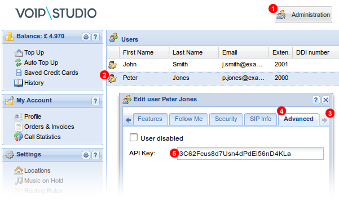This screenshot has width=339, height=211.
Task: Select the Peter first name cell
Action: (x=130, y=78)
